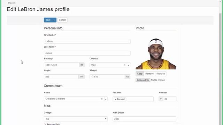Viewport: 223px width, 125px height.
Task: Select Replace photo option
Action: (161, 74)
